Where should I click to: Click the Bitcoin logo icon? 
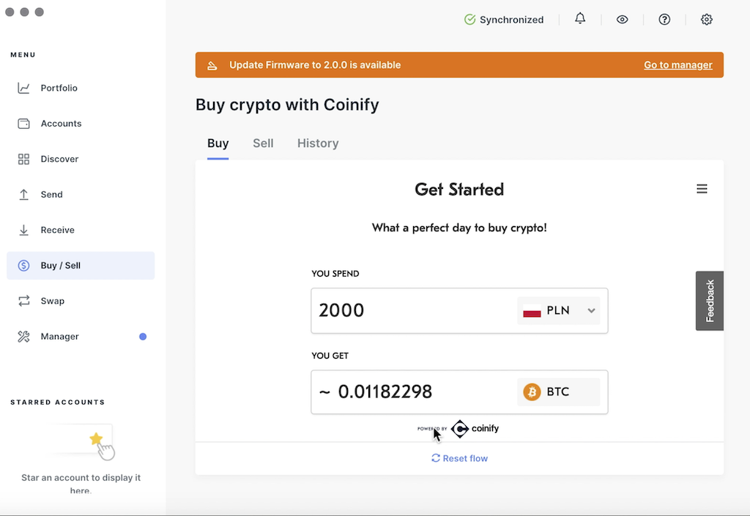(532, 392)
